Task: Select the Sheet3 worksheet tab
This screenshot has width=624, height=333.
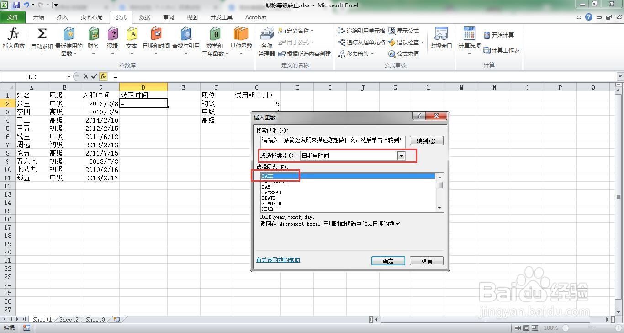Action: (x=95, y=319)
